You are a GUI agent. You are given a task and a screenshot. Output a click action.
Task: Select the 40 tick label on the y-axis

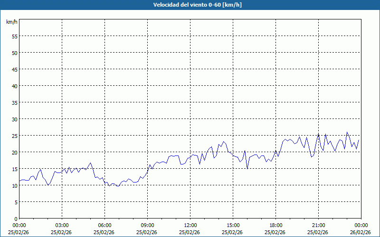point(14,86)
